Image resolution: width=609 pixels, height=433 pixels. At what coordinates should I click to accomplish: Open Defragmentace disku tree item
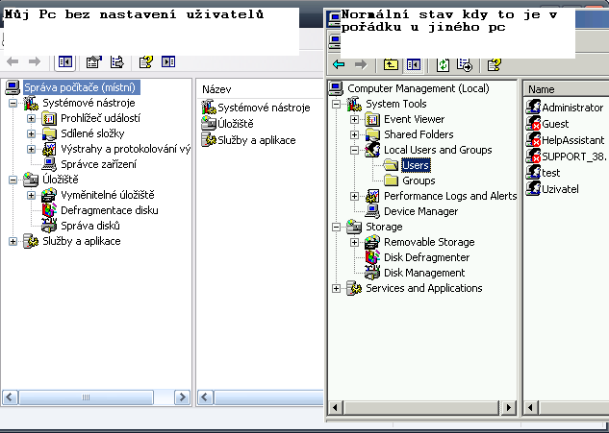(110, 210)
